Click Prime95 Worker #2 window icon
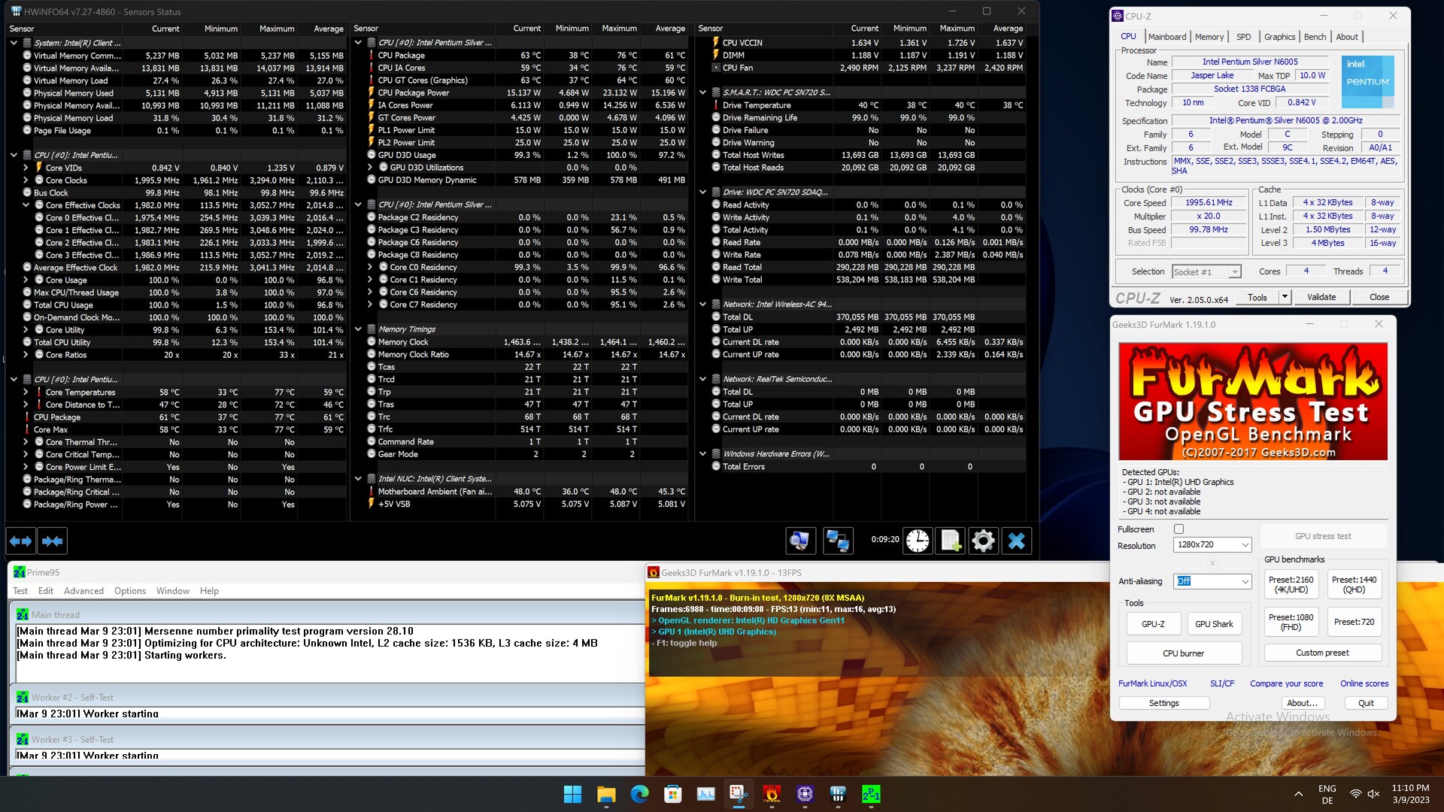The width and height of the screenshot is (1444, 812). point(23,697)
